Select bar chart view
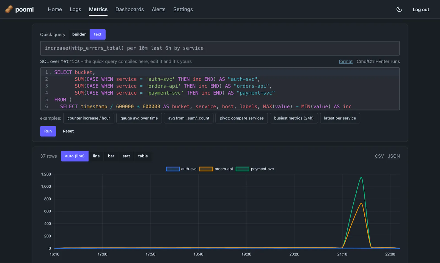The width and height of the screenshot is (440, 263). click(111, 156)
